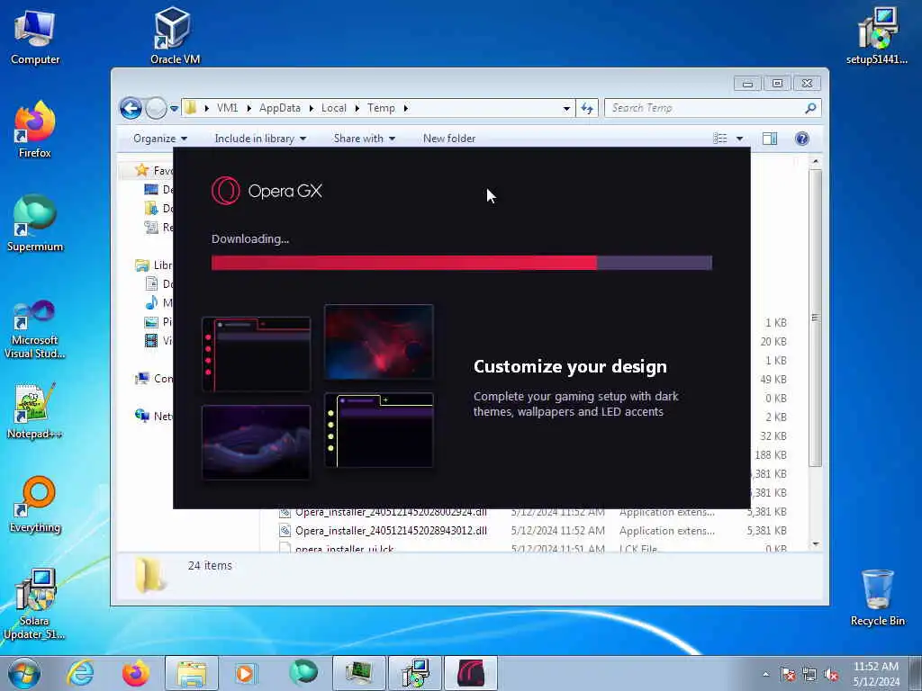Click the Action Center flag tray icon
Screen dimensions: 922x691
[788, 675]
